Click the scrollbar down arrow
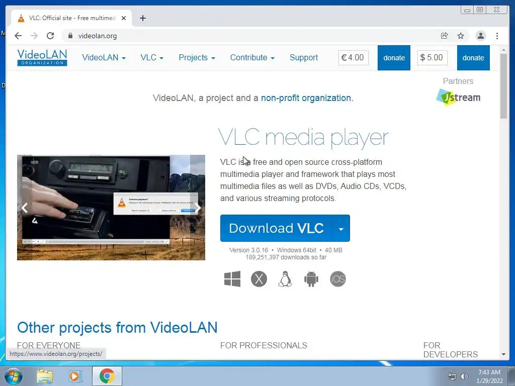This screenshot has width=515, height=386. [x=503, y=354]
